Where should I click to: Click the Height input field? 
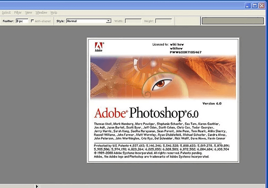pyautogui.click(x=163, y=21)
